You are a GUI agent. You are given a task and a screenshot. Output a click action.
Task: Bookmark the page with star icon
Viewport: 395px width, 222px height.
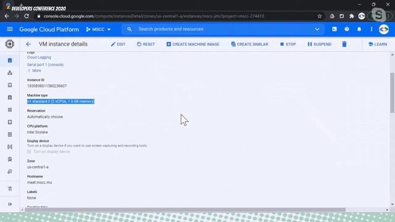click(x=320, y=16)
